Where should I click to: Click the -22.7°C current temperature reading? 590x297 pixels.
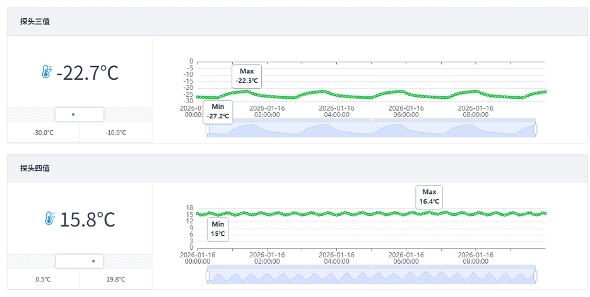(x=87, y=73)
